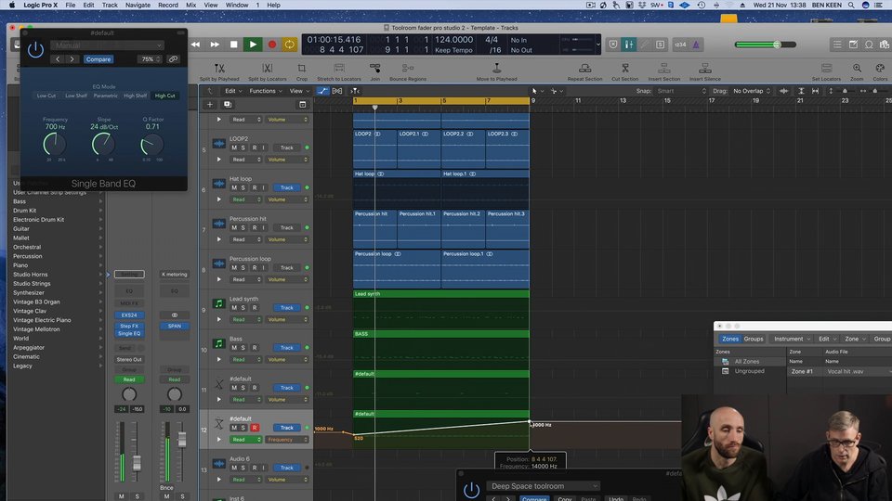Click the EXS24 instrument slot

(129, 315)
